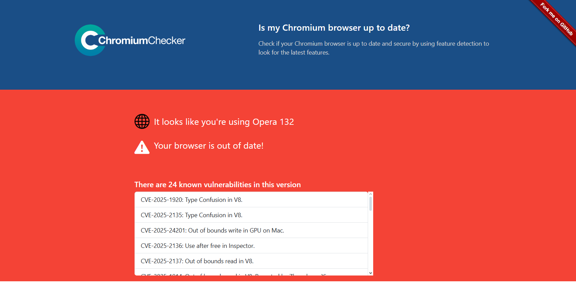Click the warning triangle icon

pyautogui.click(x=142, y=147)
